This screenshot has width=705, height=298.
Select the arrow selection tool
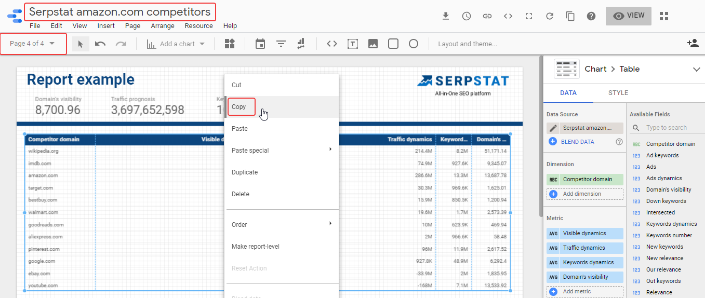[80, 44]
